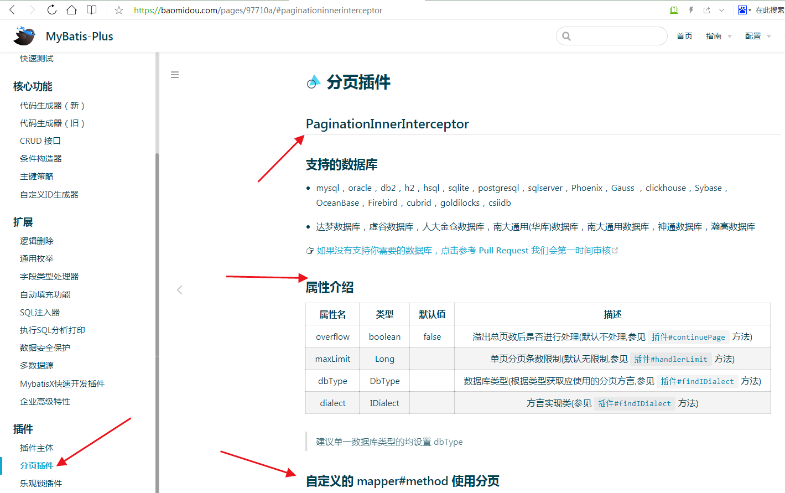Click the PaginationInnerInterceptor heading
This screenshot has width=785, height=493.
[x=387, y=124]
